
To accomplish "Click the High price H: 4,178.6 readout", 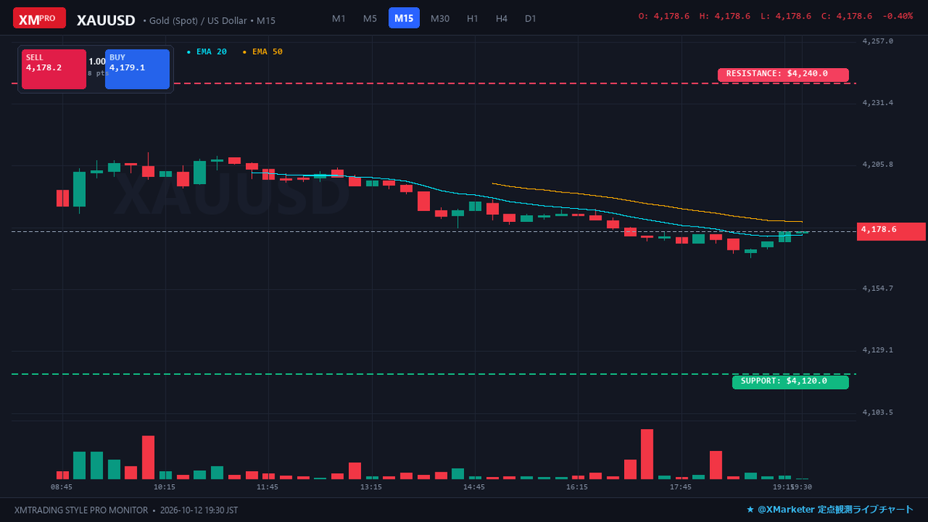I will [725, 16].
